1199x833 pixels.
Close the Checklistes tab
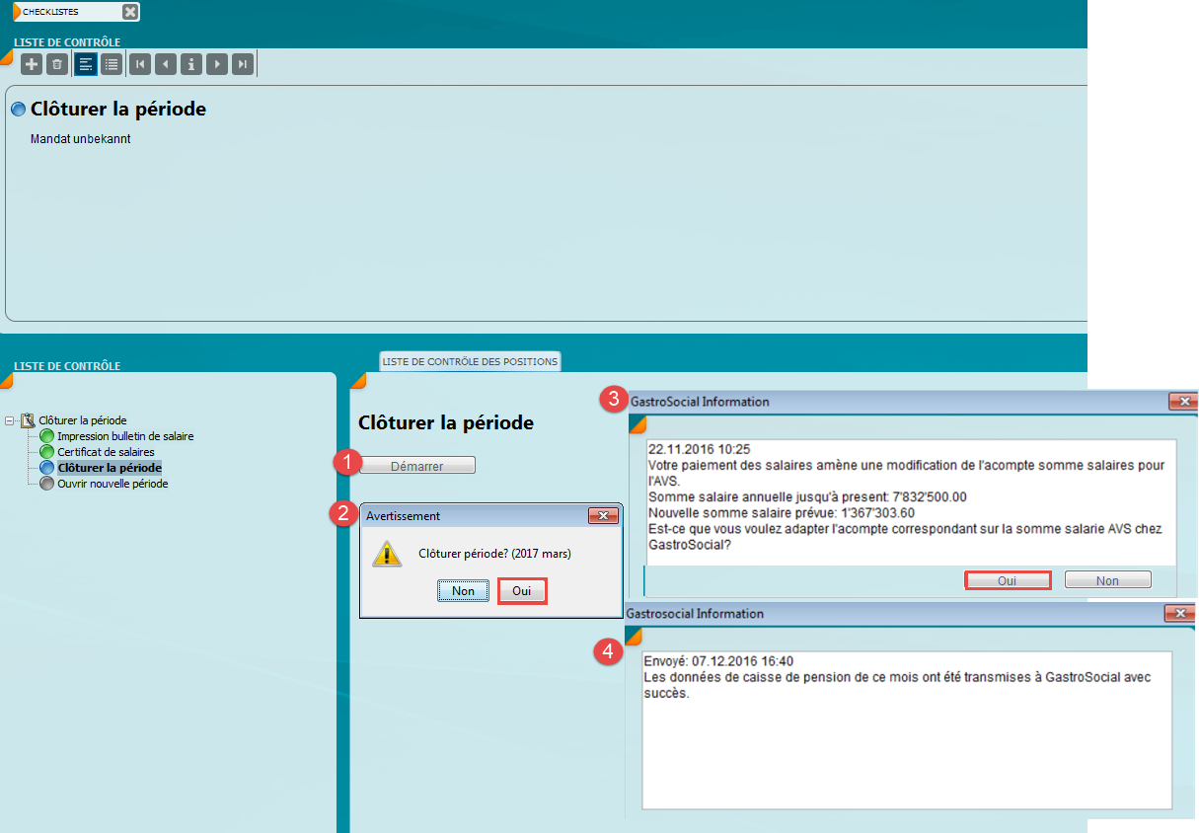coord(129,12)
